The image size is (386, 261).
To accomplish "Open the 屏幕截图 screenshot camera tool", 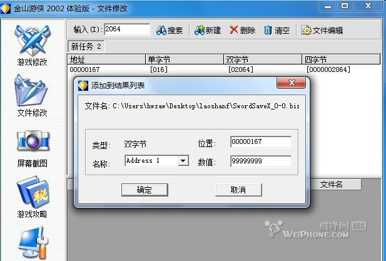I will [x=33, y=148].
